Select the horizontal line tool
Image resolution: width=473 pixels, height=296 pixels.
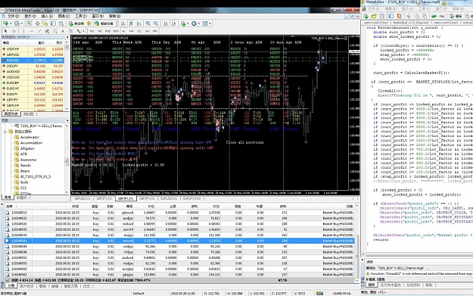(x=31, y=31)
